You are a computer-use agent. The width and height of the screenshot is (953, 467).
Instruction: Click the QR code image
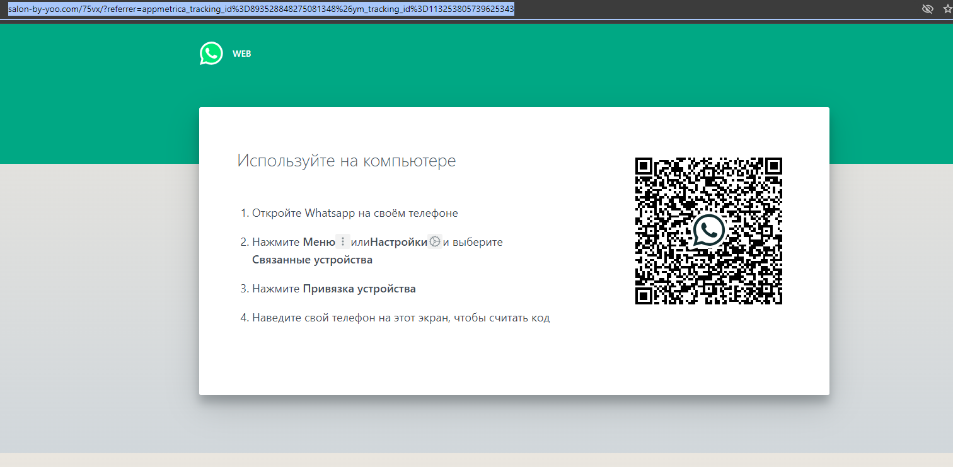[x=708, y=231]
